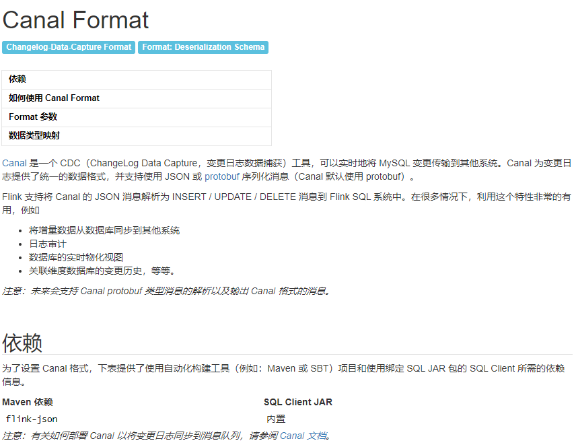Open the Canal link starting the intro

(x=14, y=163)
